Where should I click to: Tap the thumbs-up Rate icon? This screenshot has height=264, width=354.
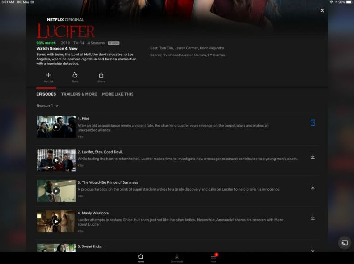pyautogui.click(x=75, y=75)
